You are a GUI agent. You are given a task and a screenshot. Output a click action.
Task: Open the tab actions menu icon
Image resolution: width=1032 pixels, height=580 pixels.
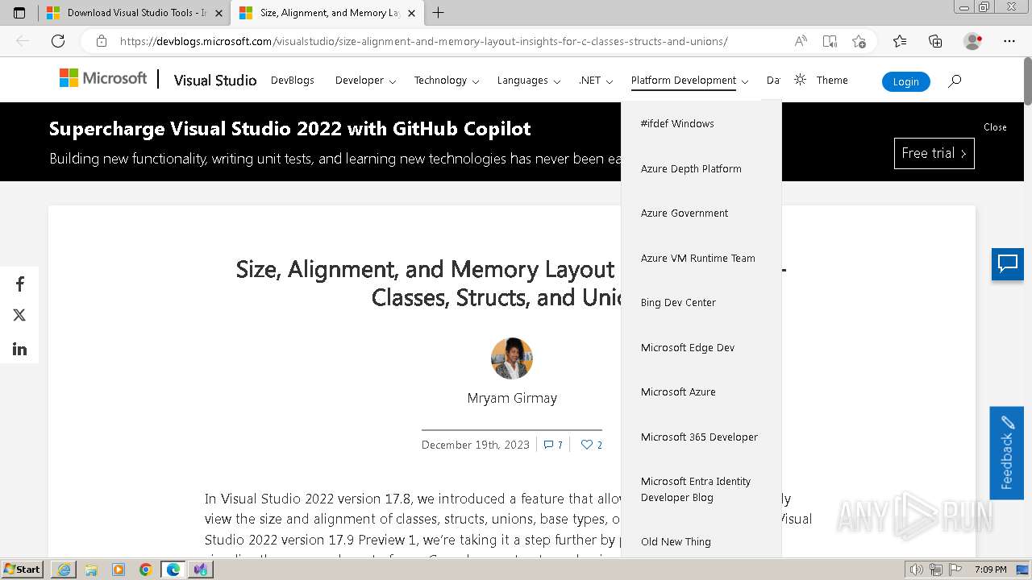point(19,13)
